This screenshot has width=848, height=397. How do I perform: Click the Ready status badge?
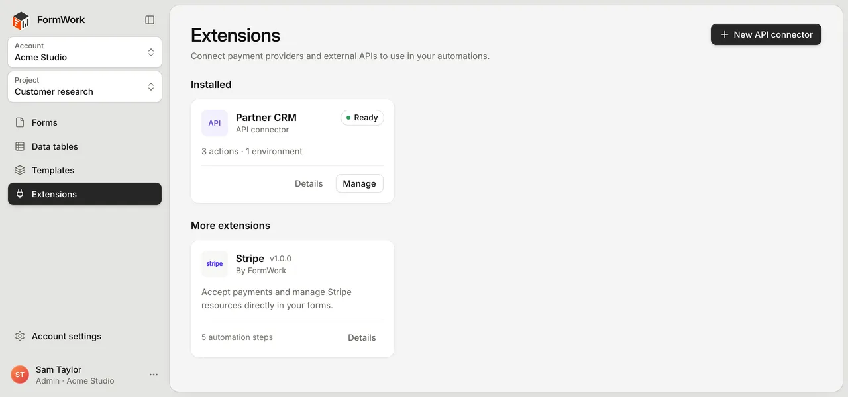pos(362,118)
